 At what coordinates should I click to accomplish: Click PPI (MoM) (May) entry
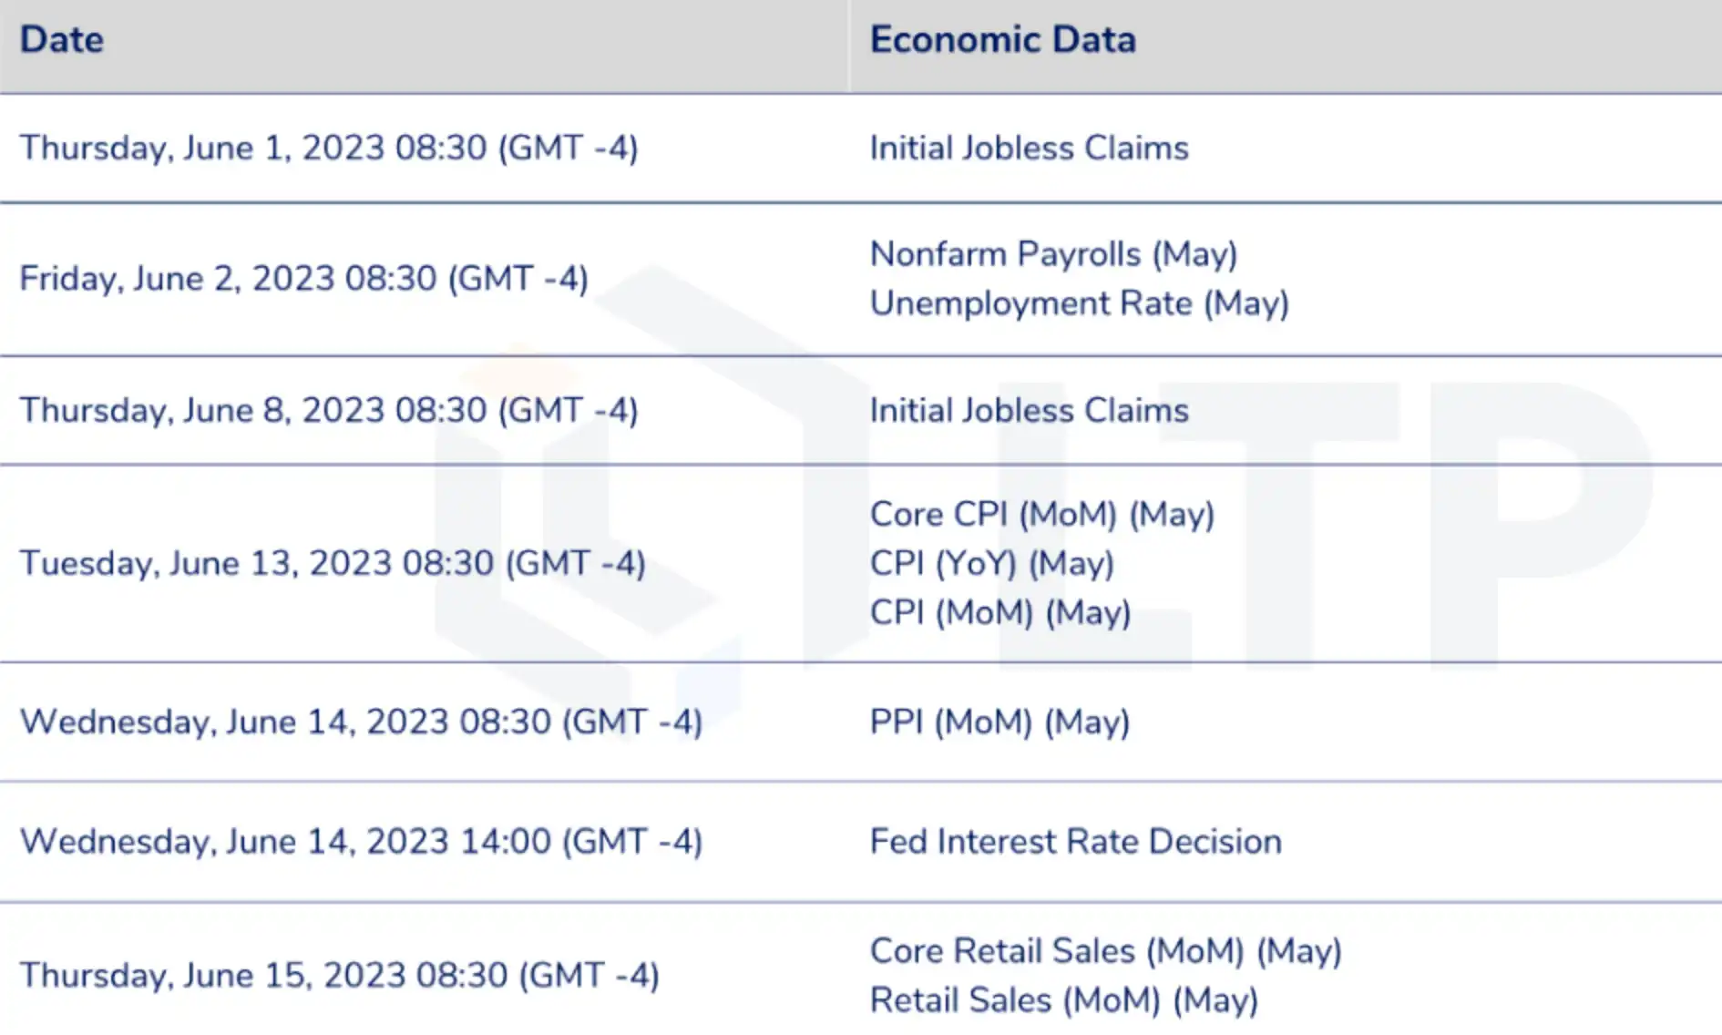[1000, 722]
